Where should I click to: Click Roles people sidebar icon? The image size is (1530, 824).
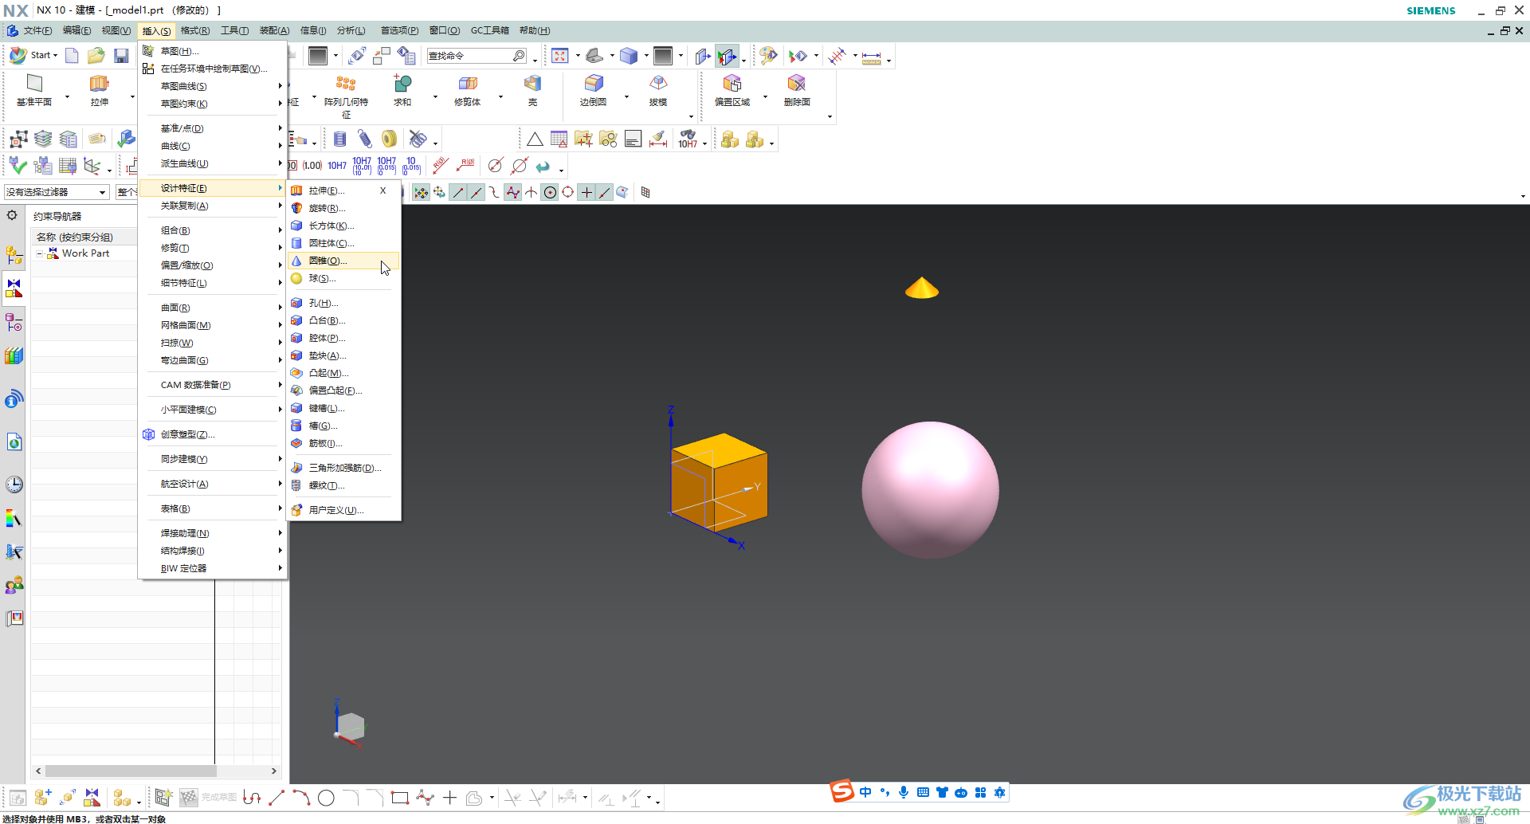pyautogui.click(x=14, y=586)
